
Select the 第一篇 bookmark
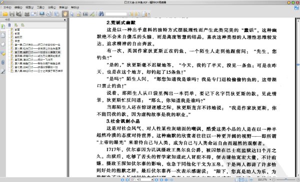[x=37, y=45]
